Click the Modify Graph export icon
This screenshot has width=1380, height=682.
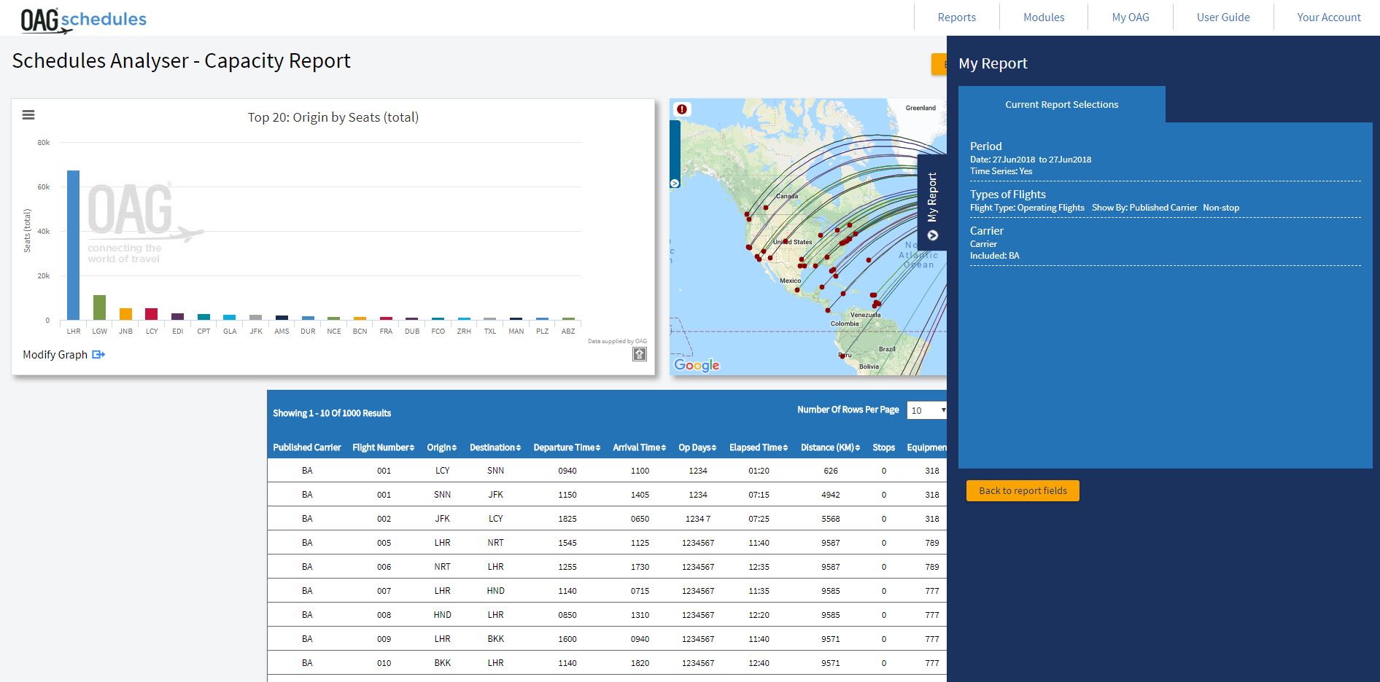pyautogui.click(x=98, y=355)
